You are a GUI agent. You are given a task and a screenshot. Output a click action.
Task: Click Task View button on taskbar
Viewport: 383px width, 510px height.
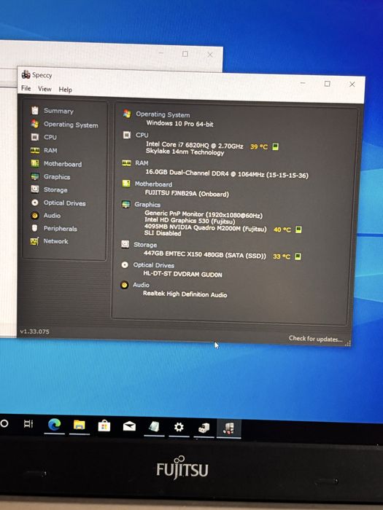click(x=28, y=423)
